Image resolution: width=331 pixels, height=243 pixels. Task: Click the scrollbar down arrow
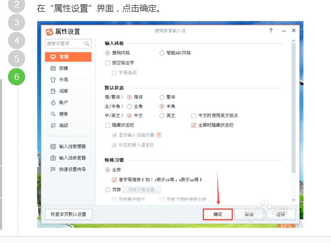pos(294,200)
